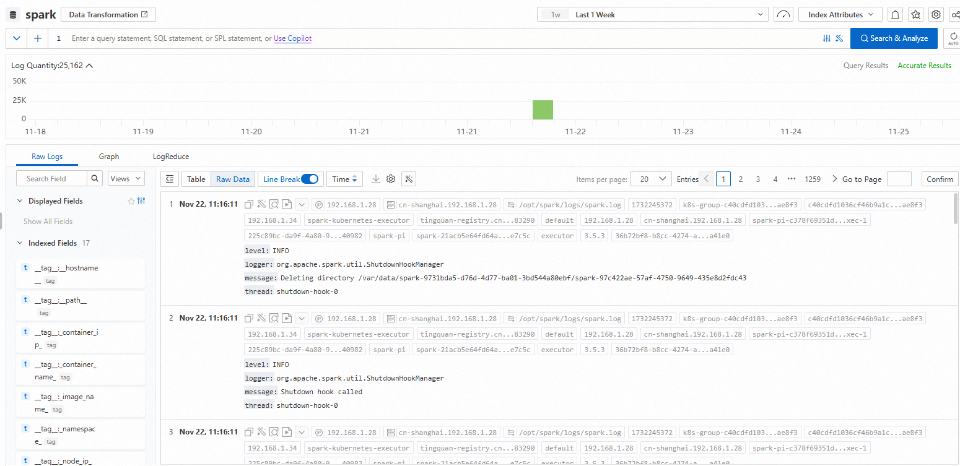Expand log entry 2 dropdown chevron
Viewport: 960px width, 466px height.
pyautogui.click(x=302, y=318)
